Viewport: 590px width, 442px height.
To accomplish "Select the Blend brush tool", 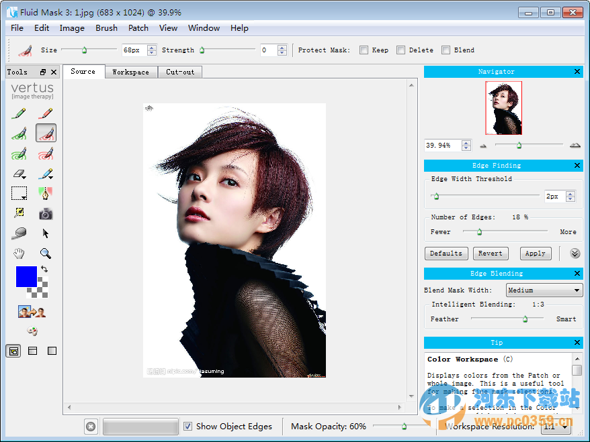I will click(x=46, y=173).
